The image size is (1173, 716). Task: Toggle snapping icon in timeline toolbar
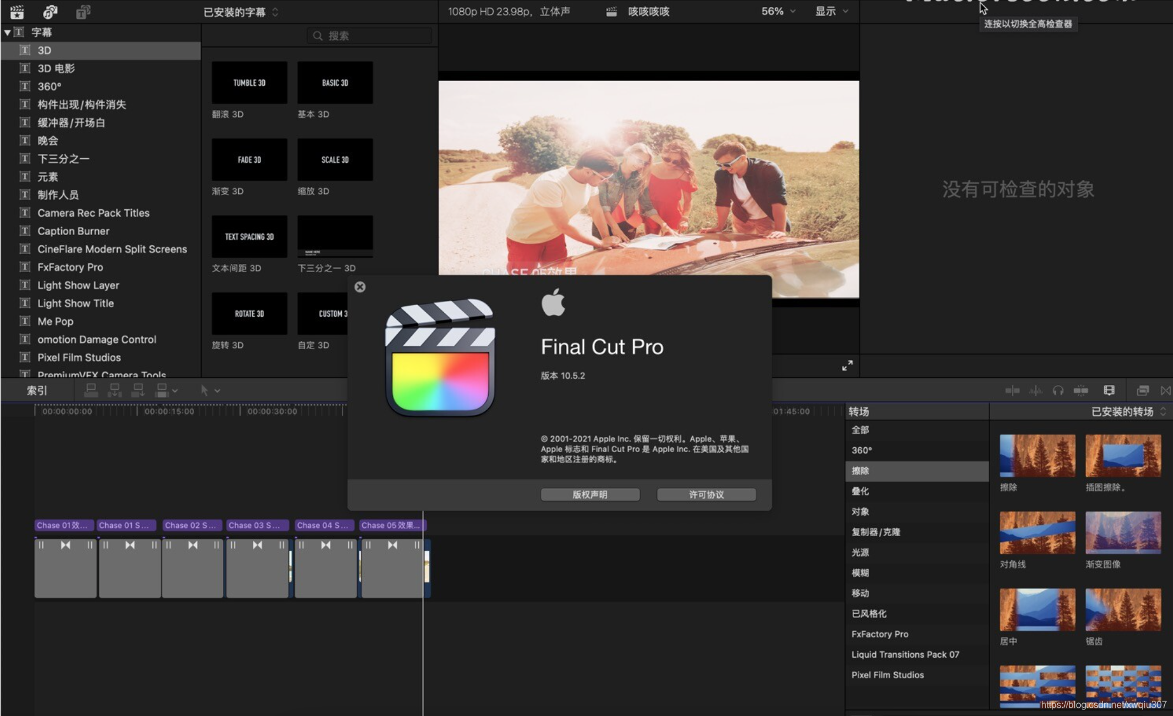[1081, 390]
